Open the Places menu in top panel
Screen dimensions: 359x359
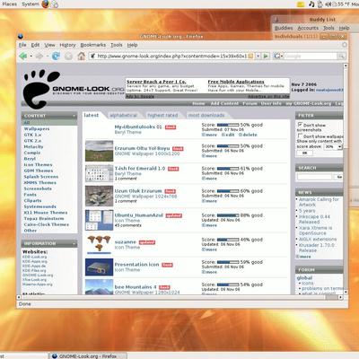coord(10,4)
